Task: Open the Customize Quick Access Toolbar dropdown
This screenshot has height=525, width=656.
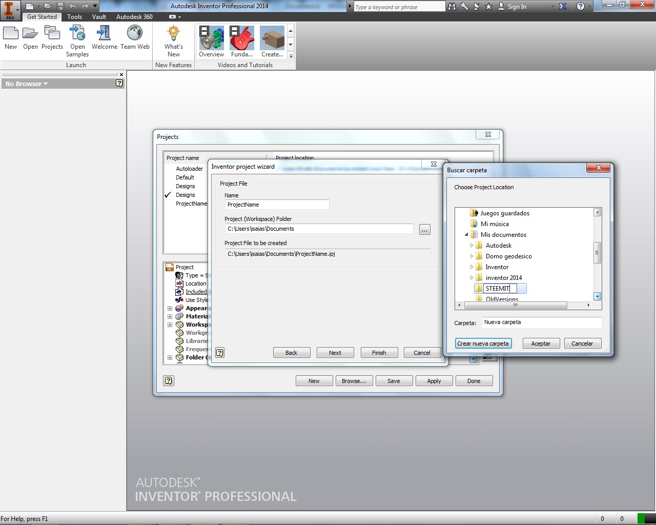Action: 95,6
